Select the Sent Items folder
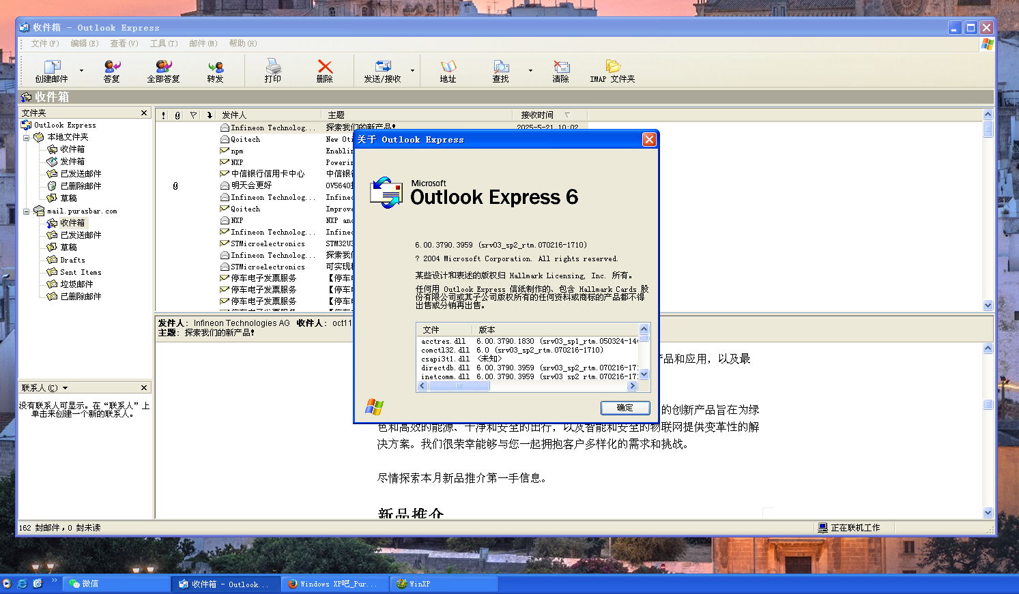Screen dimensions: 1019x594 pos(81,272)
